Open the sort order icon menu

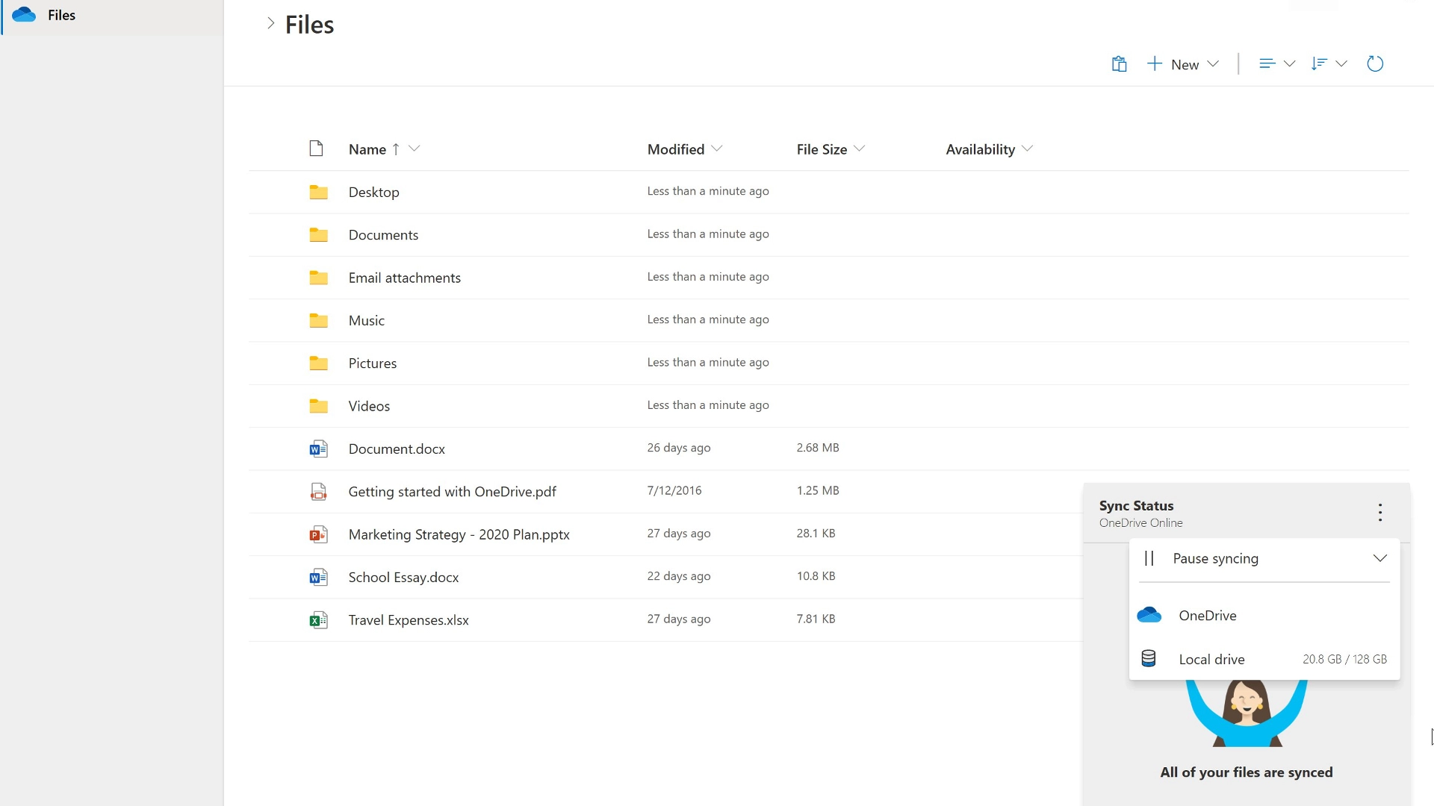click(1329, 64)
